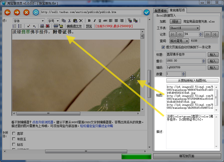Open the 工作表 Sheet1$ dropdown

point(185,28)
